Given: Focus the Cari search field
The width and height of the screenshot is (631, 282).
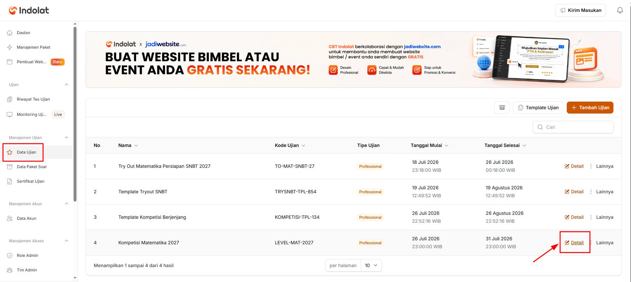Looking at the screenshot, I should point(573,127).
